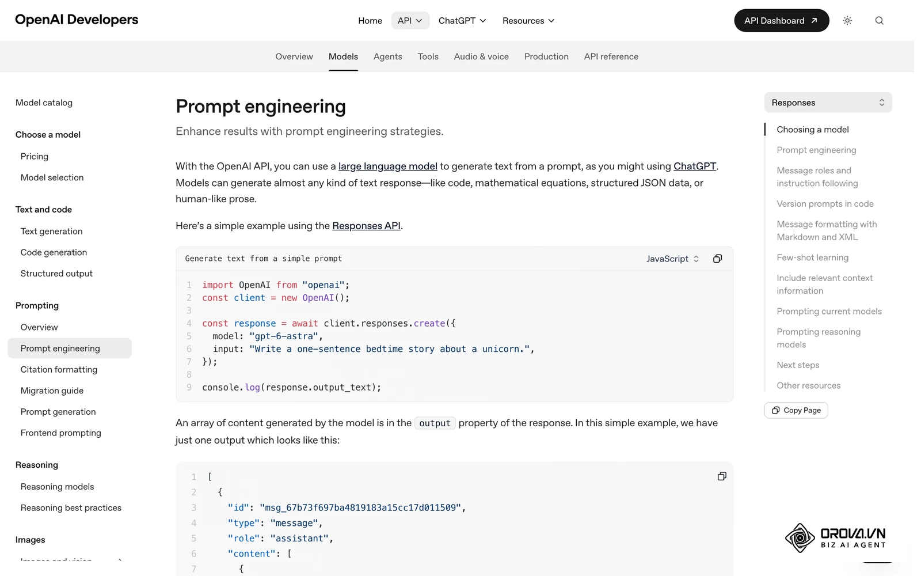Switch to the Tools tab

428,56
